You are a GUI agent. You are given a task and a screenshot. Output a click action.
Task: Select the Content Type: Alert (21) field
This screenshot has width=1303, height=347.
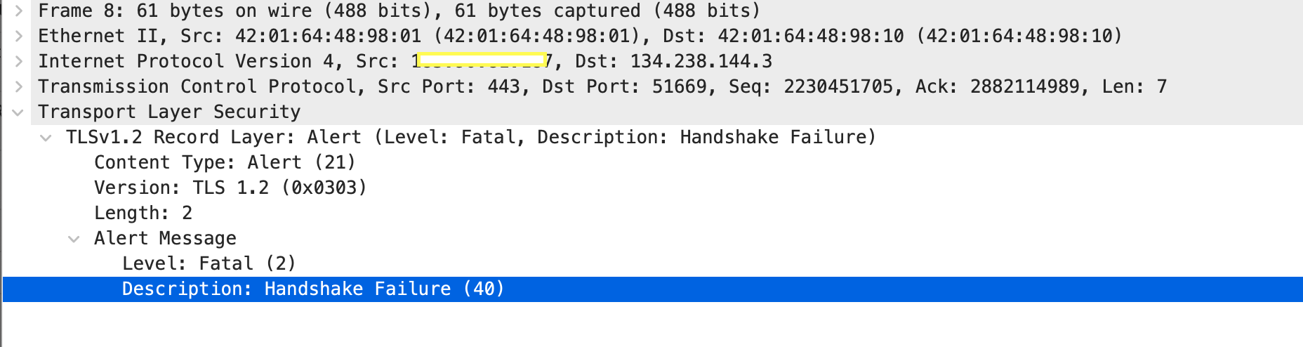point(225,162)
